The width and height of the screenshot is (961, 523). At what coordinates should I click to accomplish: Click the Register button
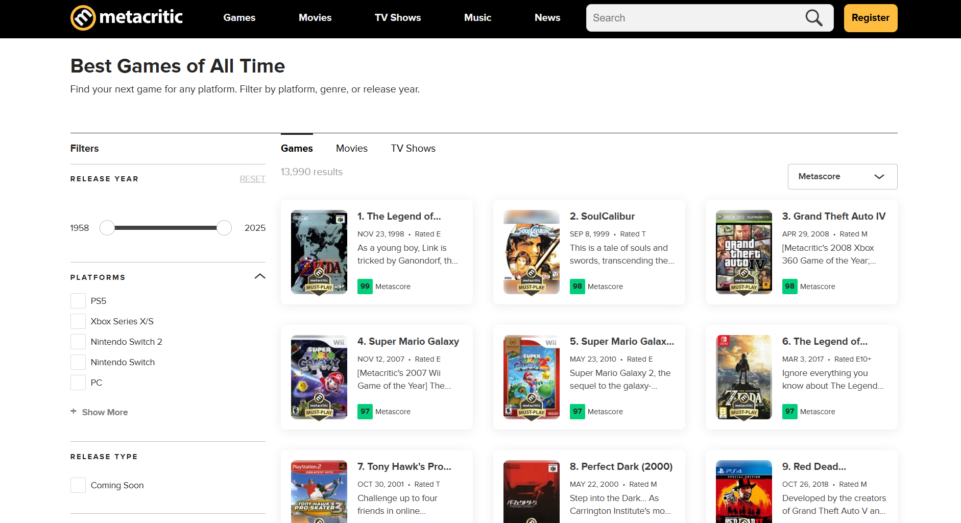click(x=871, y=18)
